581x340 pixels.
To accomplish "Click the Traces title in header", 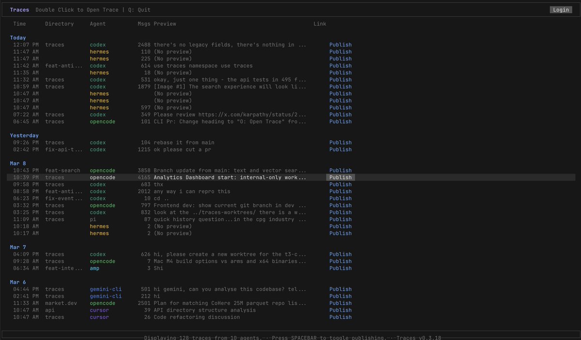I will tap(19, 10).
